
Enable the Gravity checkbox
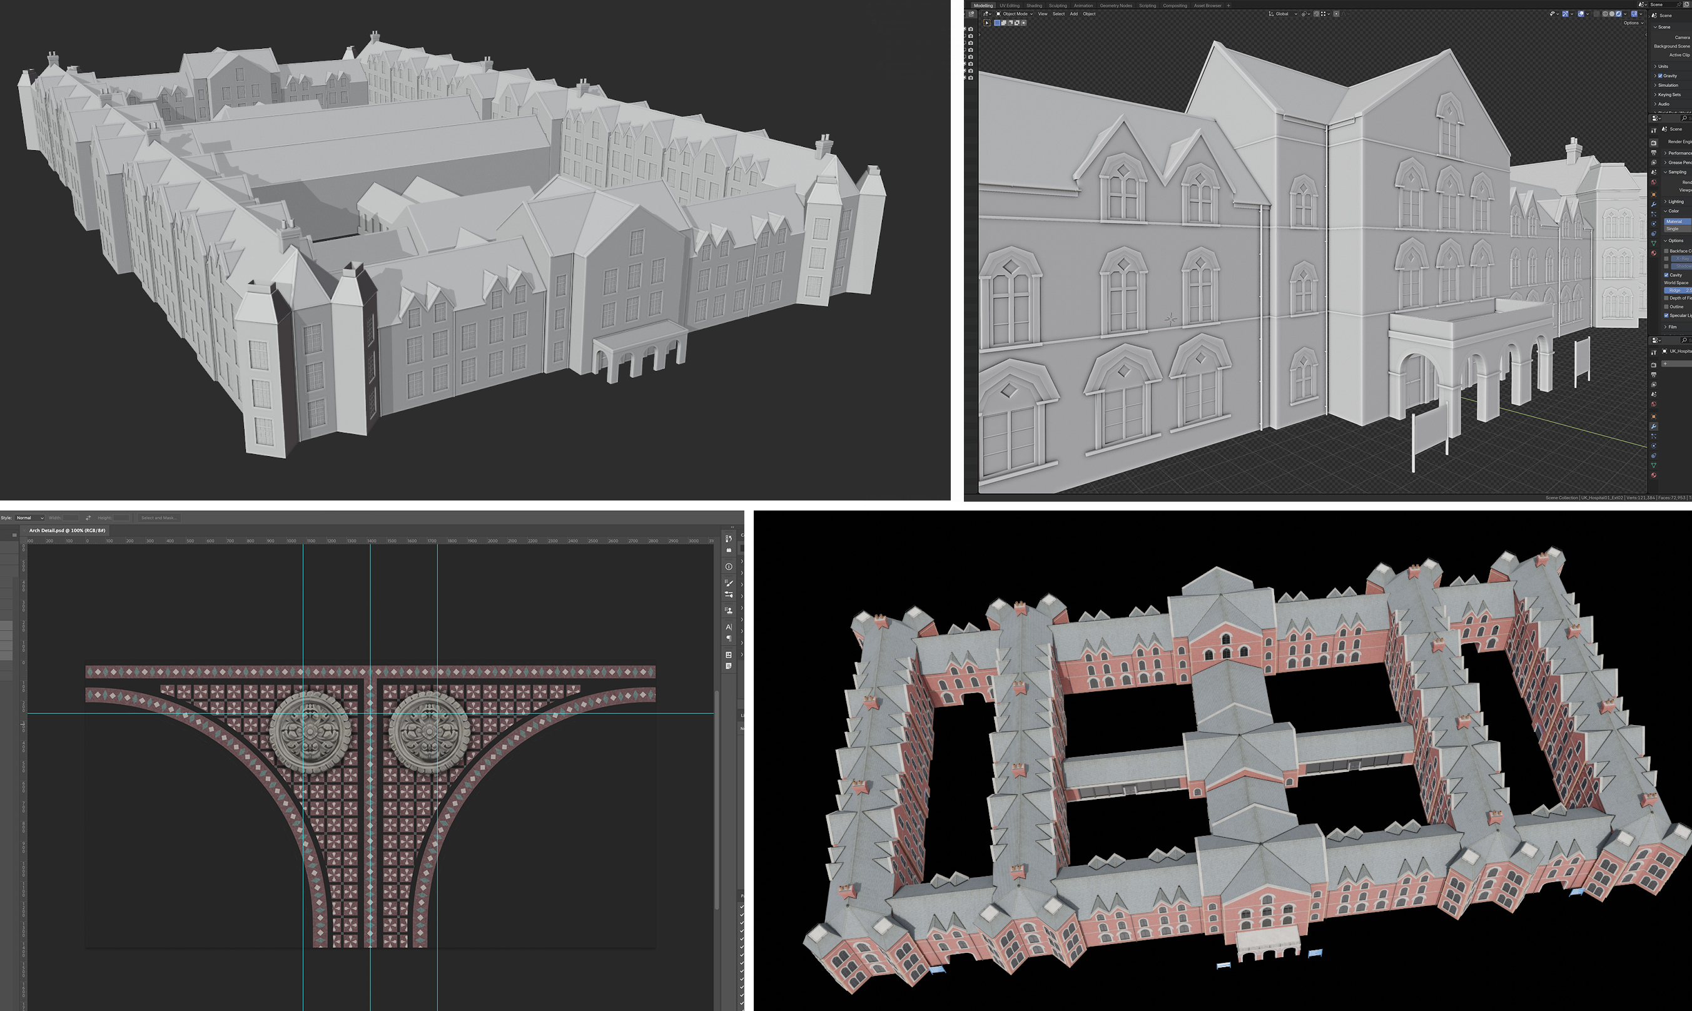[1660, 76]
